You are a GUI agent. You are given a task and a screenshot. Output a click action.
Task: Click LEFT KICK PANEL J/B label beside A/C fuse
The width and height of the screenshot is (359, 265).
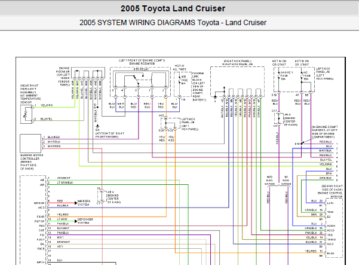(x=324, y=74)
